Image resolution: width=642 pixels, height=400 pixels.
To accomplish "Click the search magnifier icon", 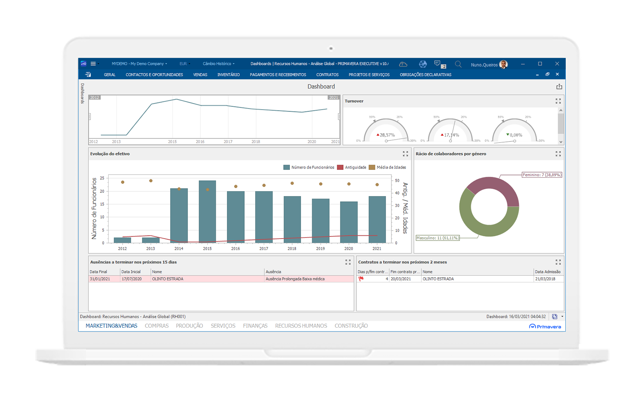I will click(458, 64).
